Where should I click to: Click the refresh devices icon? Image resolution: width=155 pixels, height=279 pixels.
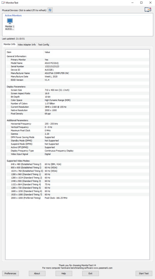(50, 10)
